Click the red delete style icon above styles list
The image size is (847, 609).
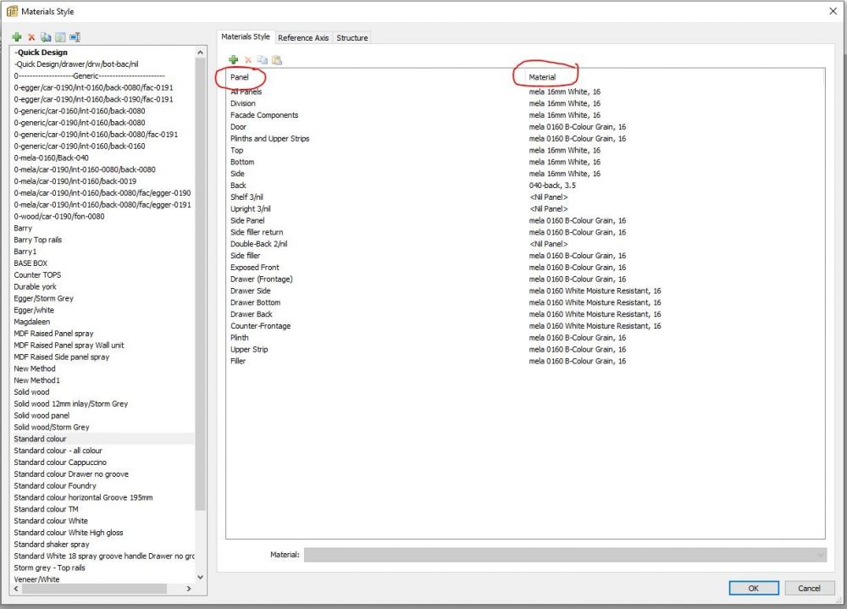(31, 37)
